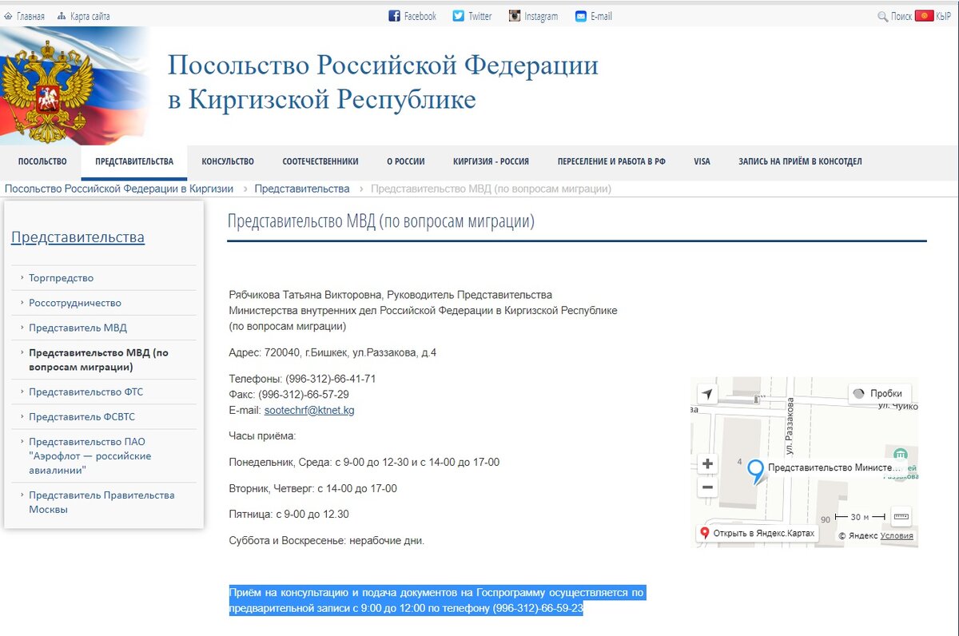
Task: Open Представительство ПАО Аэрофлот sidebar item
Action: [90, 455]
